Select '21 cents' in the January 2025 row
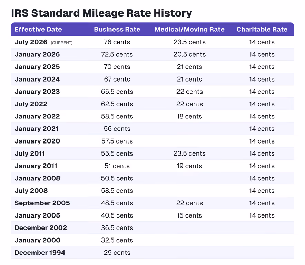Image resolution: width=305 pixels, height=265 pixels. pyautogui.click(x=189, y=67)
